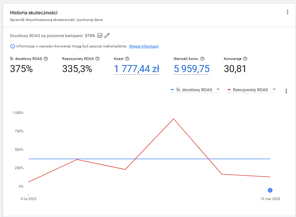This screenshot has height=217, width=296.
Task: Expand the Rzeczywisty ROAS metric dropdown
Action: point(274,89)
